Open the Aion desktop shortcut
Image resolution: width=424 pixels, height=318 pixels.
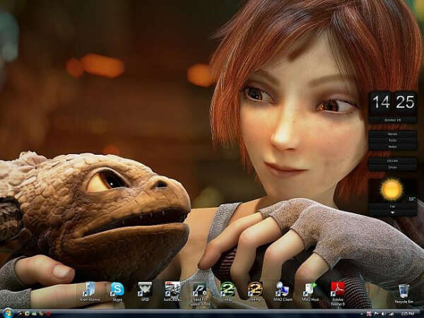coord(90,292)
